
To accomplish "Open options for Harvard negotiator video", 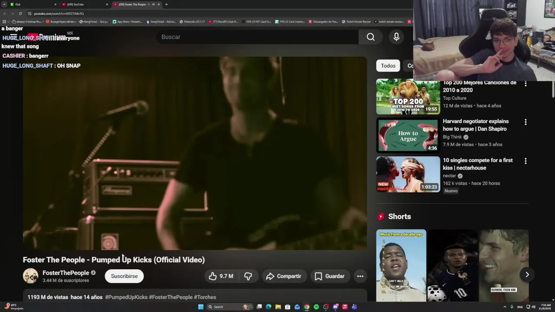I will coord(526,122).
